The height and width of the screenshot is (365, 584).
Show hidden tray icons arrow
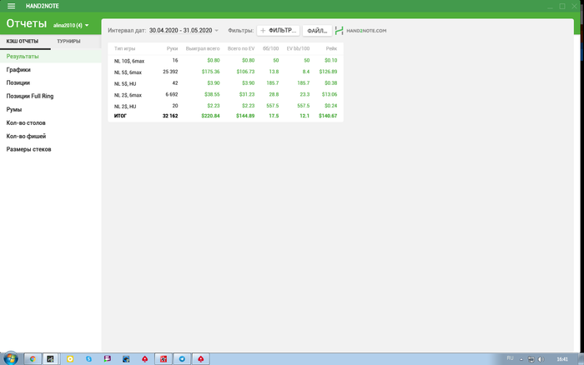(521, 359)
